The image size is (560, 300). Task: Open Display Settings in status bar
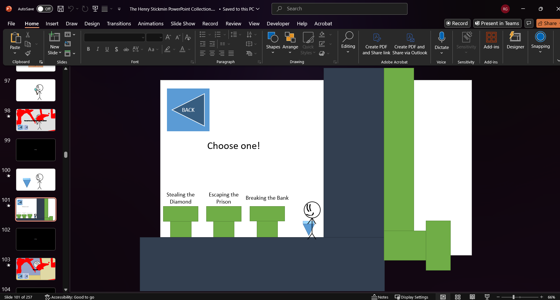coord(412,297)
